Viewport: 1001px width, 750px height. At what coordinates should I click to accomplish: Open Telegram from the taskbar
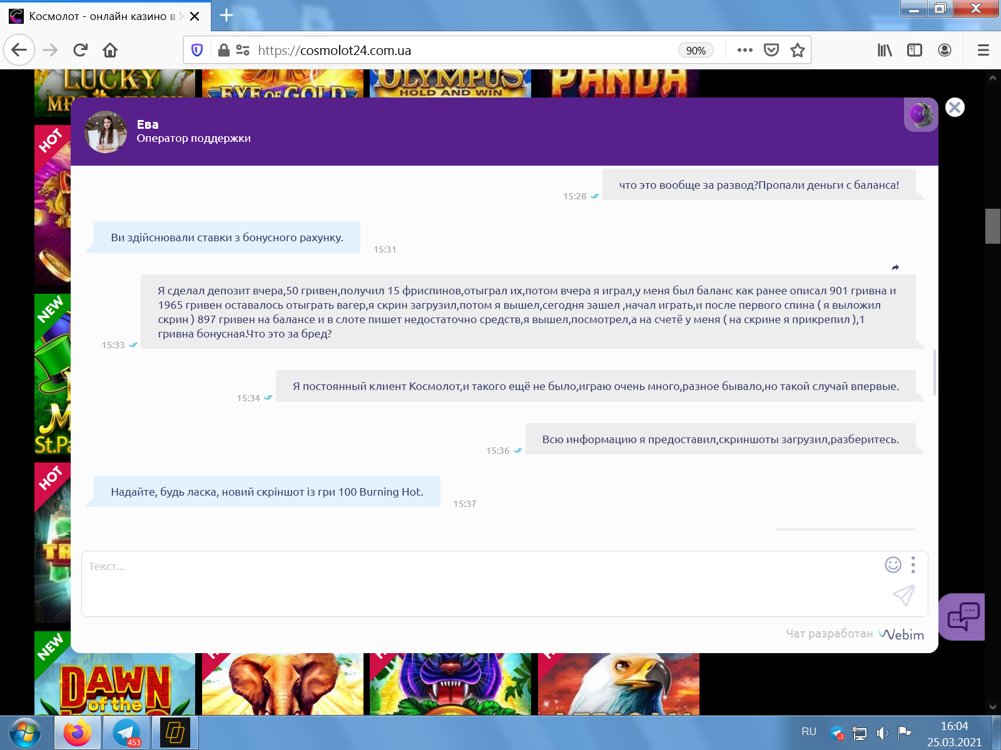click(126, 732)
